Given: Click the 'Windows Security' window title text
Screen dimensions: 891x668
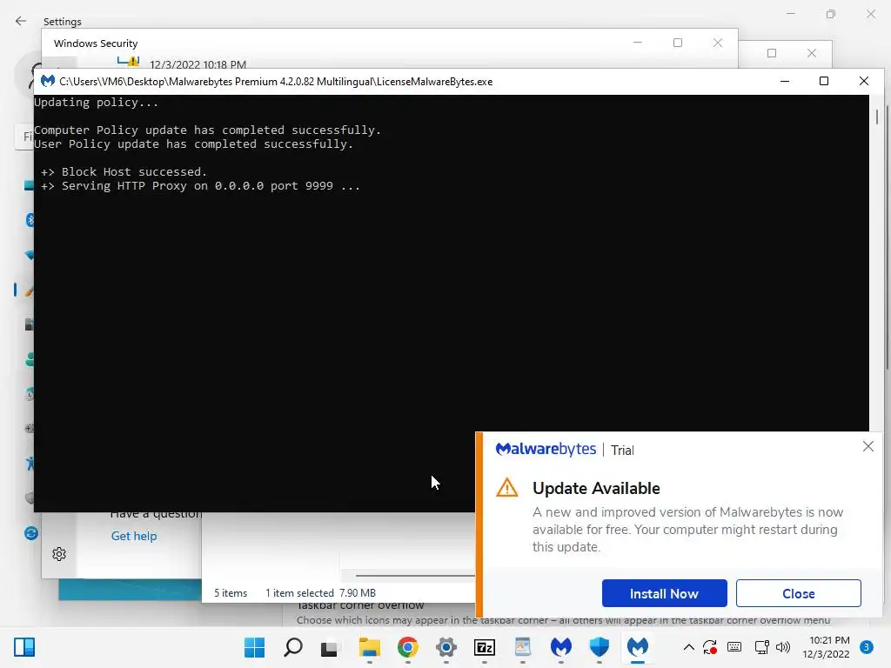Looking at the screenshot, I should pos(96,43).
